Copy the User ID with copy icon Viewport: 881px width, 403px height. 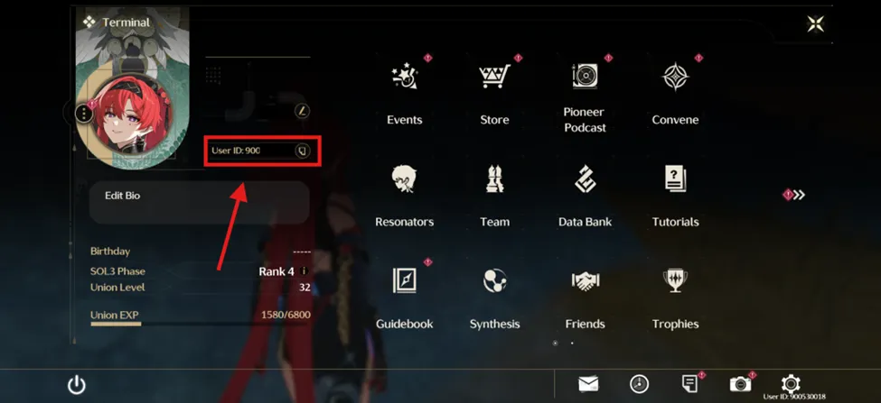(303, 151)
